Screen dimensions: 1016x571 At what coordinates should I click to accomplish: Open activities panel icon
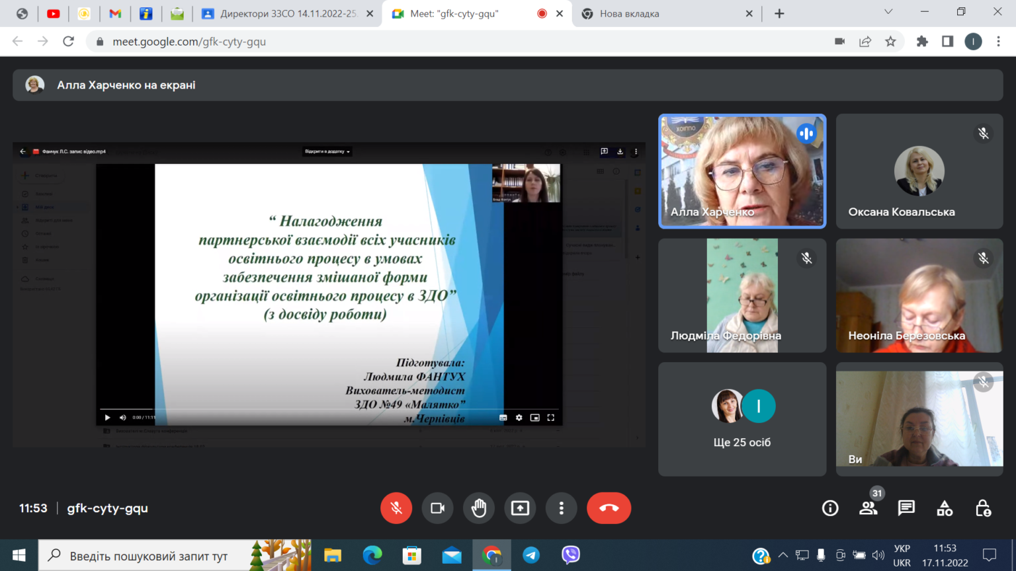(x=945, y=508)
